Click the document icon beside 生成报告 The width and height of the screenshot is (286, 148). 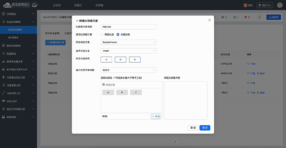260,17
